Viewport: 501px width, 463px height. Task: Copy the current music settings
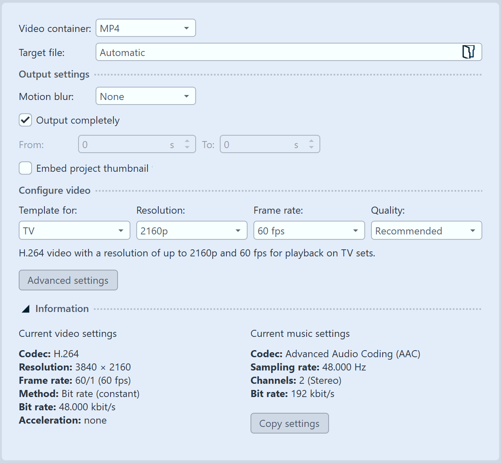click(290, 423)
